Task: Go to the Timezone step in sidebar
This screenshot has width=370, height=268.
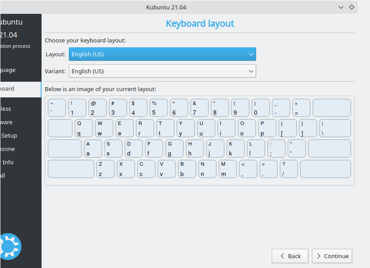Action: point(13,149)
